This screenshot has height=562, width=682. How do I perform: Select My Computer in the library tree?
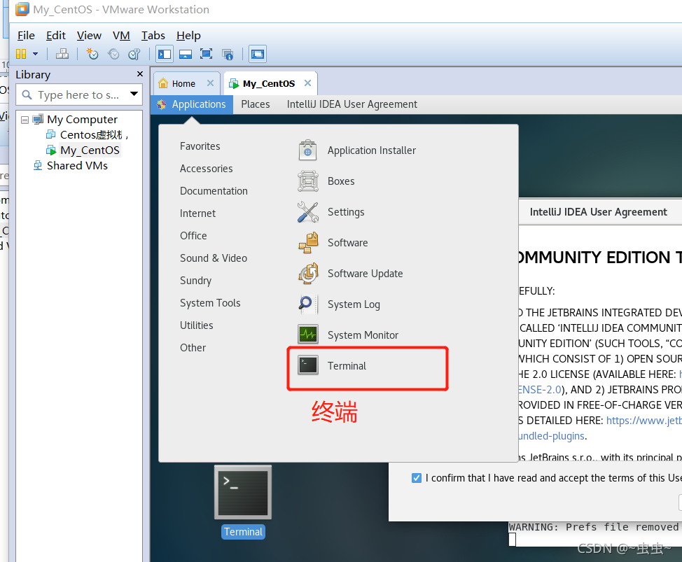point(82,119)
